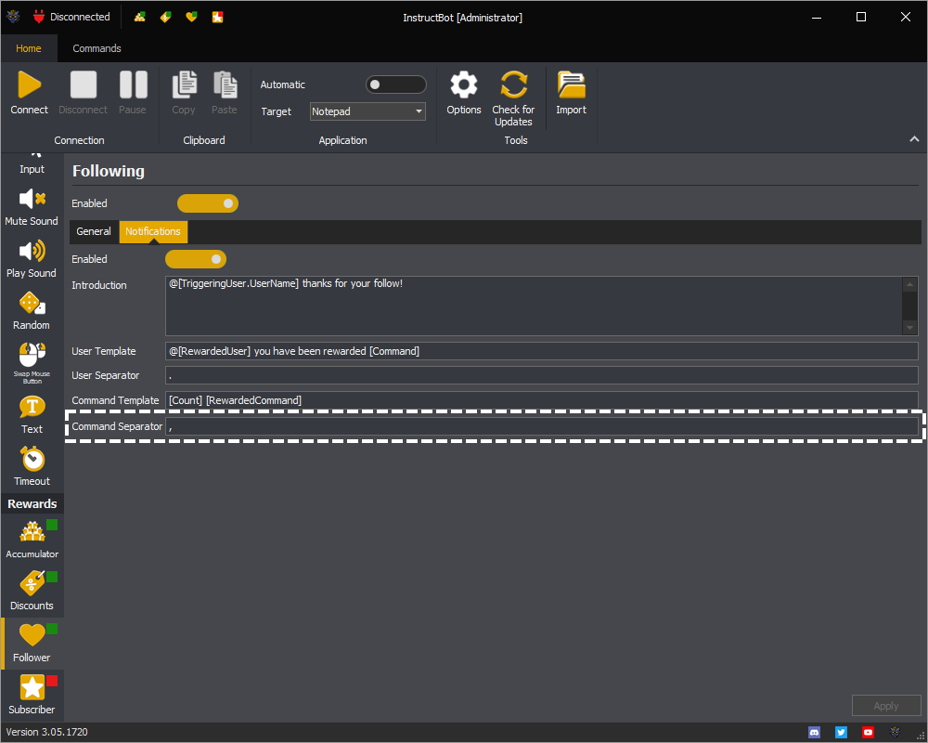Toggle the Following Enabled switch

click(208, 203)
